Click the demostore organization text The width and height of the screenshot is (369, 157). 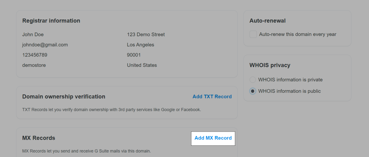point(34,65)
